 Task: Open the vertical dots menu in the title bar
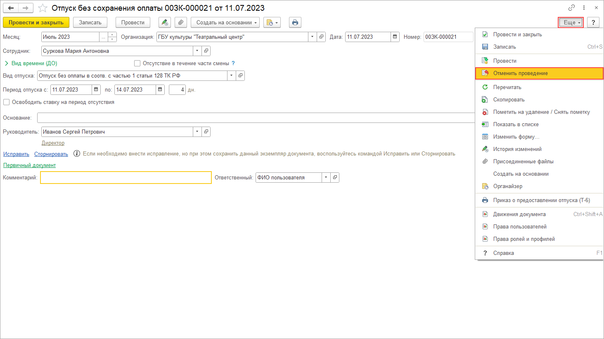pos(584,8)
